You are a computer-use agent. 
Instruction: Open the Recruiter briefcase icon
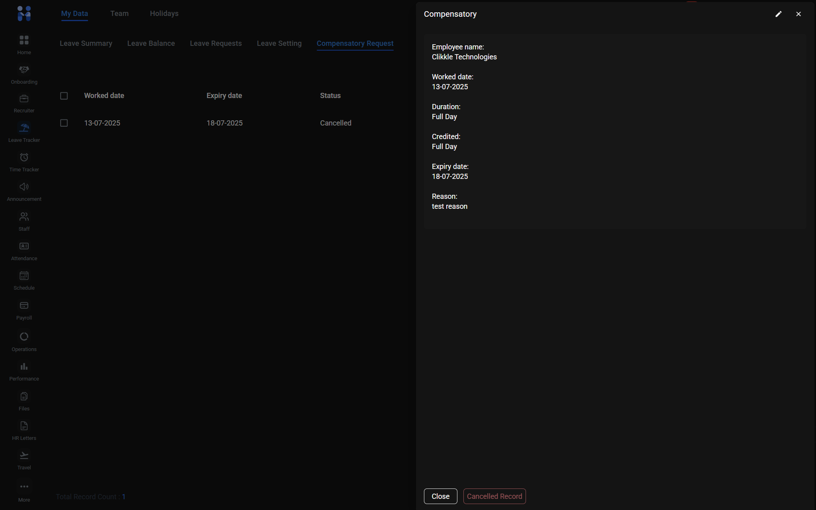click(x=24, y=99)
